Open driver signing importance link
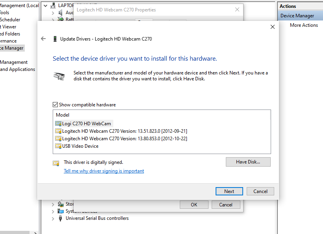Image resolution: width=323 pixels, height=234 pixels. 104,171
